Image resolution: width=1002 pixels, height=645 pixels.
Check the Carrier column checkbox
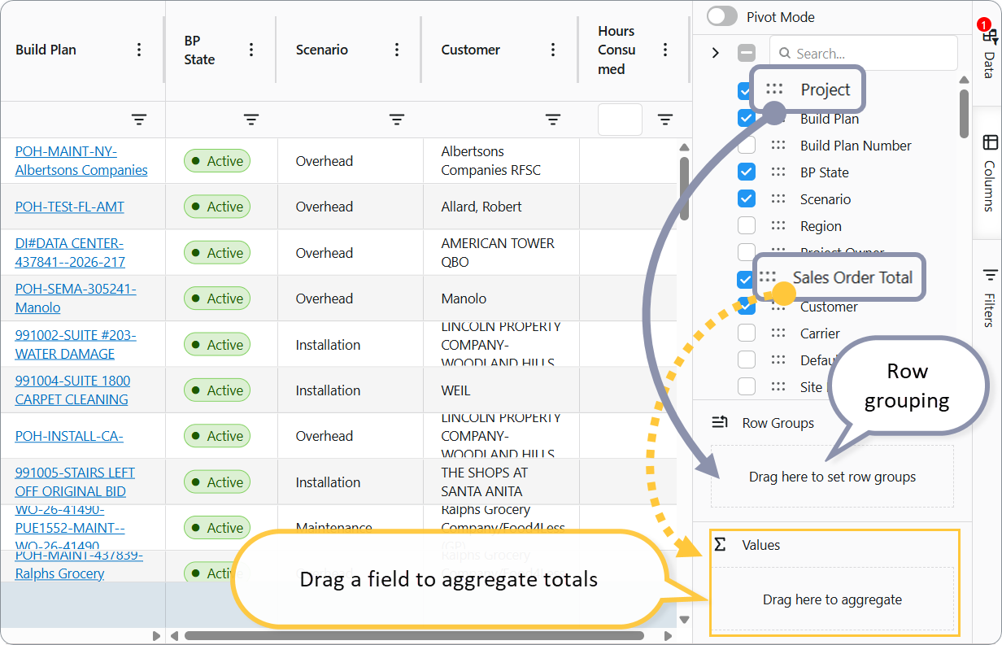pos(746,333)
